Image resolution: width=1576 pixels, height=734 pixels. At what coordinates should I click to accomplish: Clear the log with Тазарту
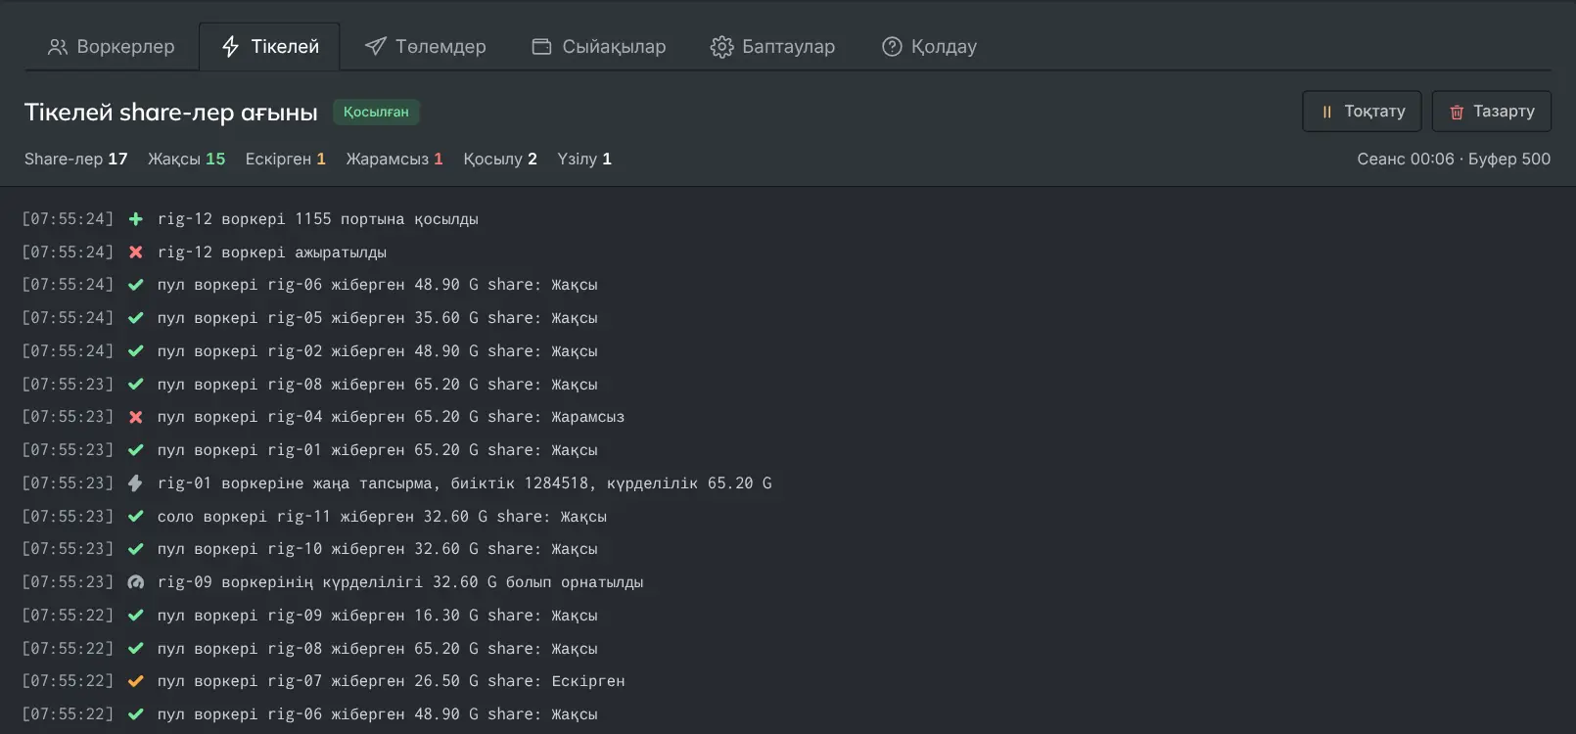click(1492, 112)
